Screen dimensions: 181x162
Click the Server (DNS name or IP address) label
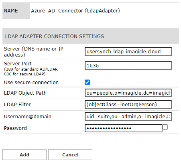(x=34, y=52)
